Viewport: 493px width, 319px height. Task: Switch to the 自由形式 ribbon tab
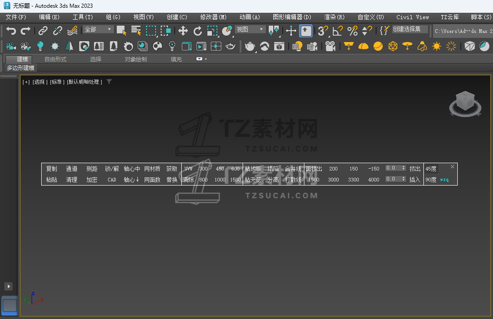coord(55,59)
